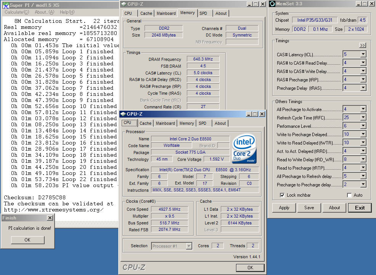Switch to Memory tab in front CPU-Z

(x=186, y=123)
